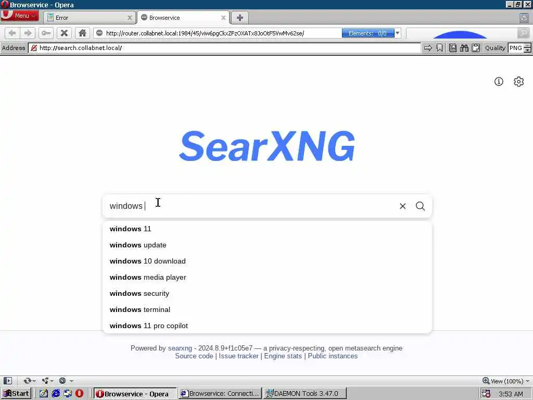Click the router.collabnet.local URL field
Viewport: 533px width, 400px height.
click(218, 33)
